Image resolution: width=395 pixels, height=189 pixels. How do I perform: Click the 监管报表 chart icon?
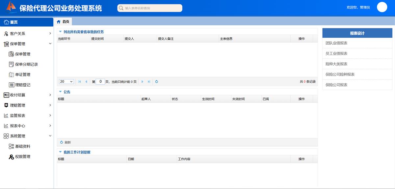coord(6,115)
